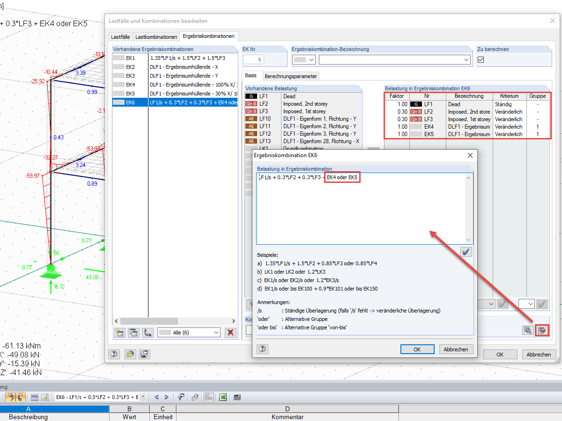Viewport: 562px width, 421px height.
Task: Open the Berechnungsparameter tab
Action: coord(291,76)
